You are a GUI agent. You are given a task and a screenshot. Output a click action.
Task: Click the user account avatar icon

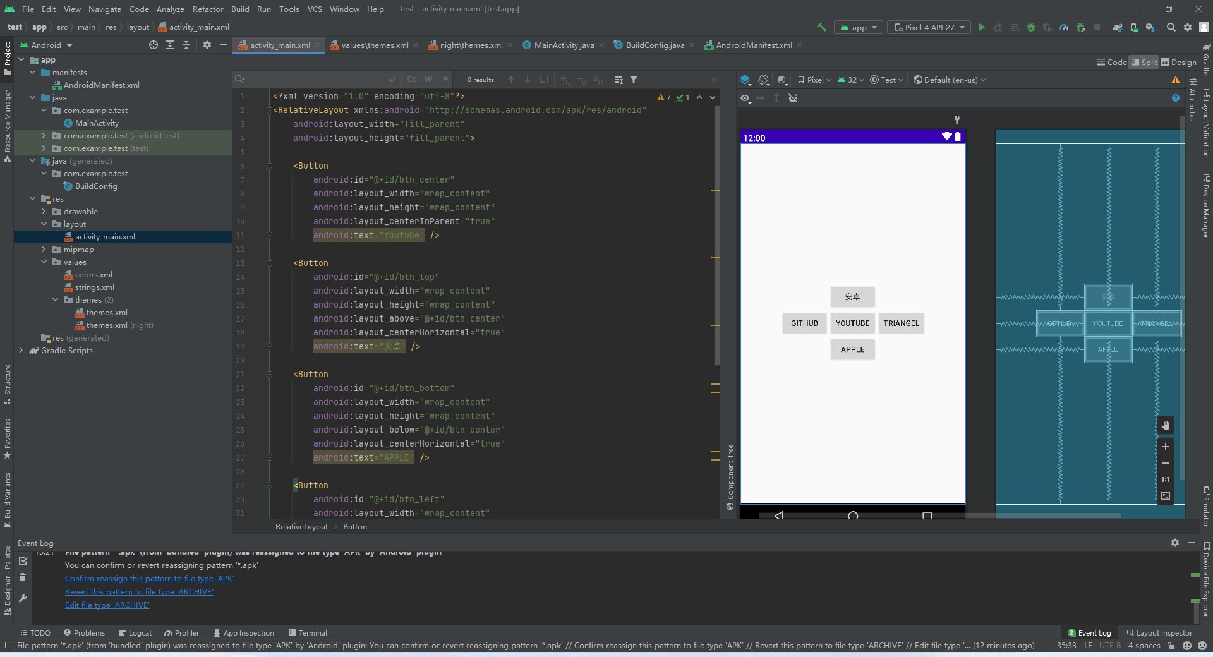coord(1204,27)
